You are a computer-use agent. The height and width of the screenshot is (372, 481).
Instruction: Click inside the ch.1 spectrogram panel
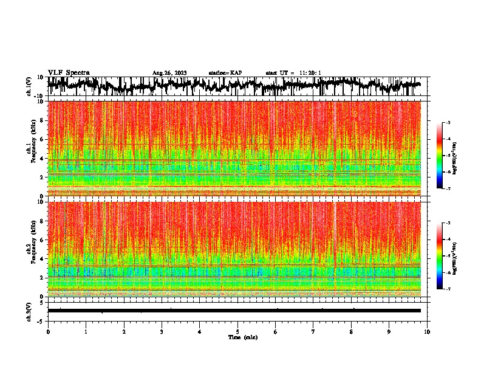pos(234,148)
